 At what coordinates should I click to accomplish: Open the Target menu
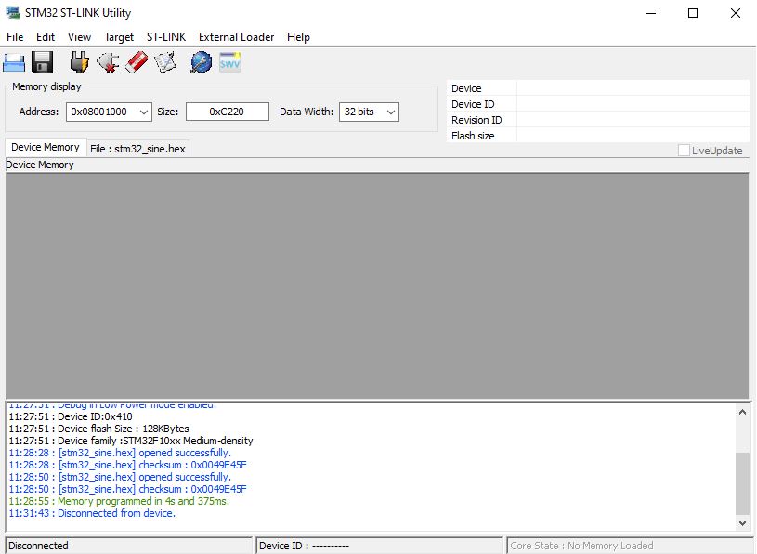[119, 37]
